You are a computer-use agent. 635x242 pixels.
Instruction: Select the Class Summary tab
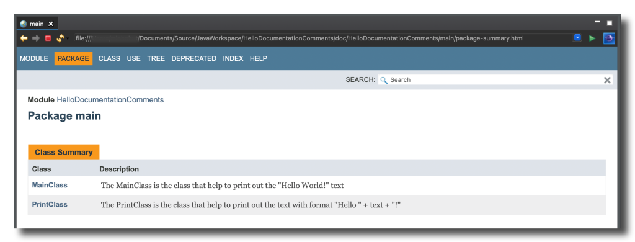64,153
